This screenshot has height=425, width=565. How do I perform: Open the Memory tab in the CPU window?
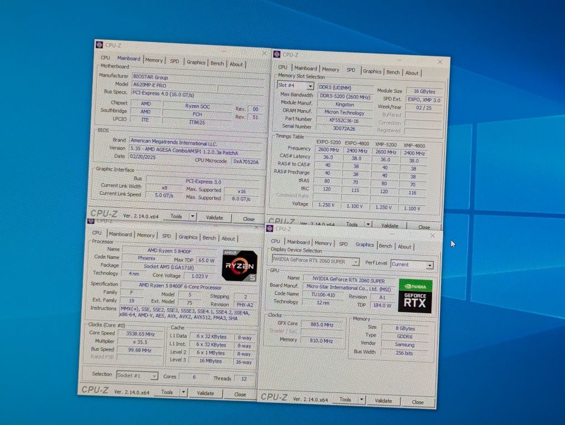pyautogui.click(x=146, y=235)
